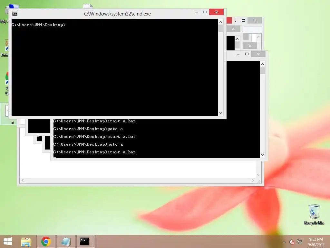Viewport: 330px width, 248px height.
Task: Click second cmd window's scroll-up arrow
Action: click(x=262, y=64)
